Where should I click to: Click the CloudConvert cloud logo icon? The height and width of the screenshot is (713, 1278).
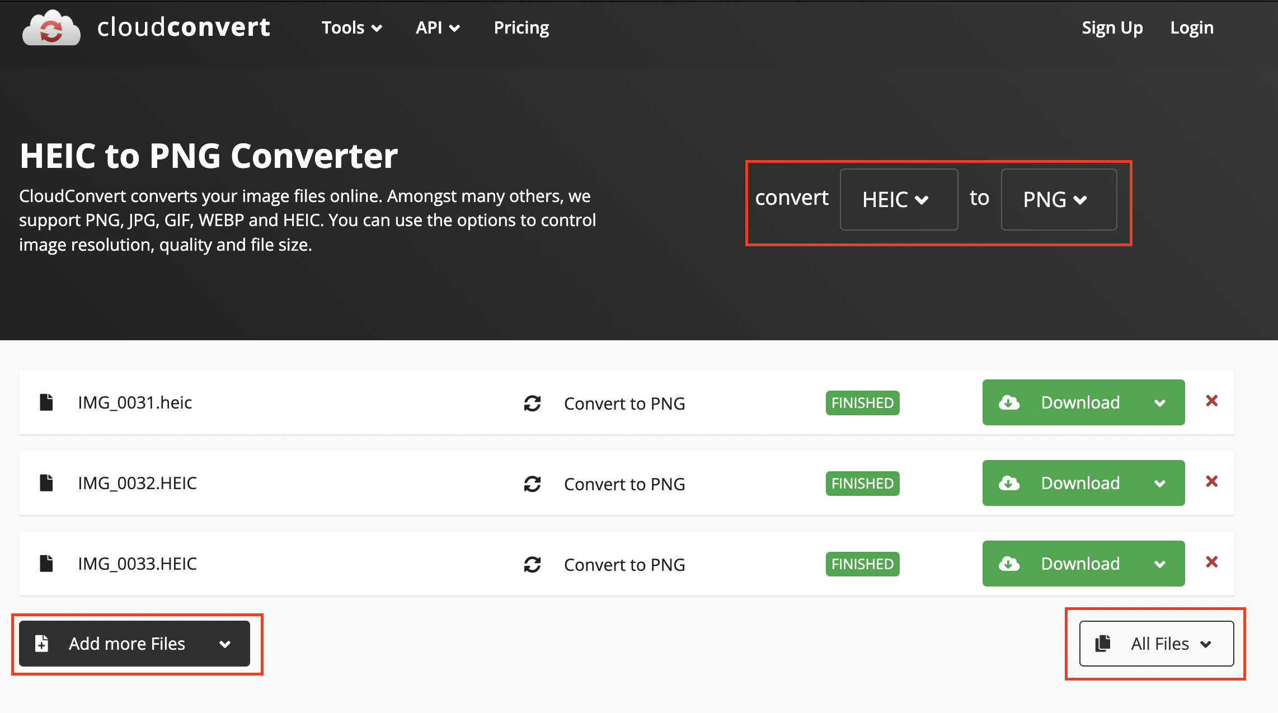51,28
